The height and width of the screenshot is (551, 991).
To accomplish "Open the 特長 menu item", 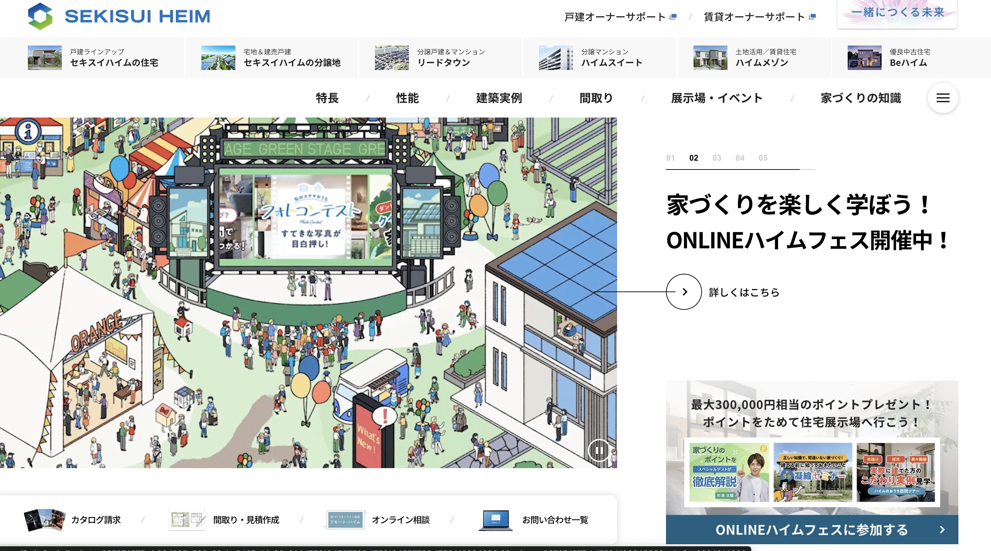I will point(327,98).
